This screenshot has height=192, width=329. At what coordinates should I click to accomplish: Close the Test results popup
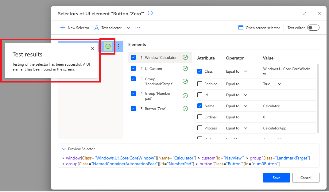(x=92, y=48)
